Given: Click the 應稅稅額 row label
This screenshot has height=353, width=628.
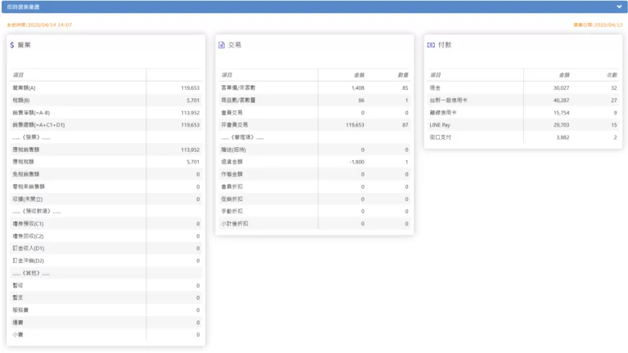Looking at the screenshot, I should tap(23, 162).
